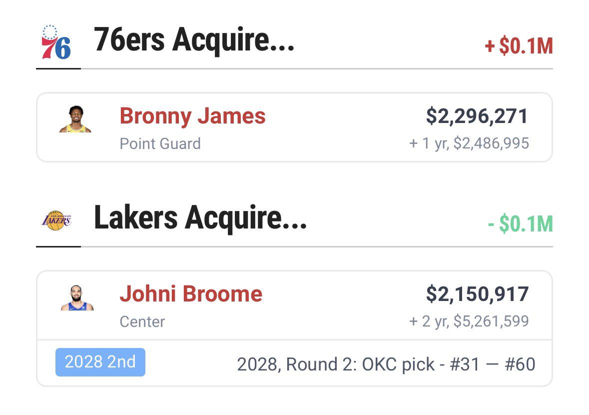The image size is (589, 415).
Task: Select Johni Broome $2,150,917 salary
Action: [x=477, y=294]
